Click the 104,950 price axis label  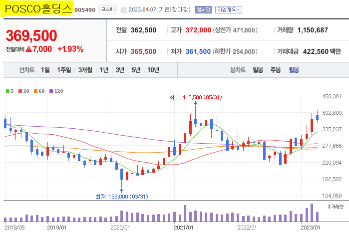(x=332, y=196)
